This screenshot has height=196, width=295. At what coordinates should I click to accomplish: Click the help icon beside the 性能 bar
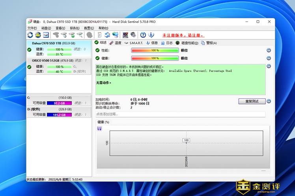(269, 50)
